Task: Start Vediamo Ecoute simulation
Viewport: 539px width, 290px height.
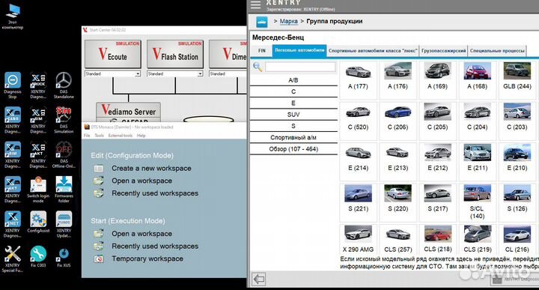Action: point(113,54)
